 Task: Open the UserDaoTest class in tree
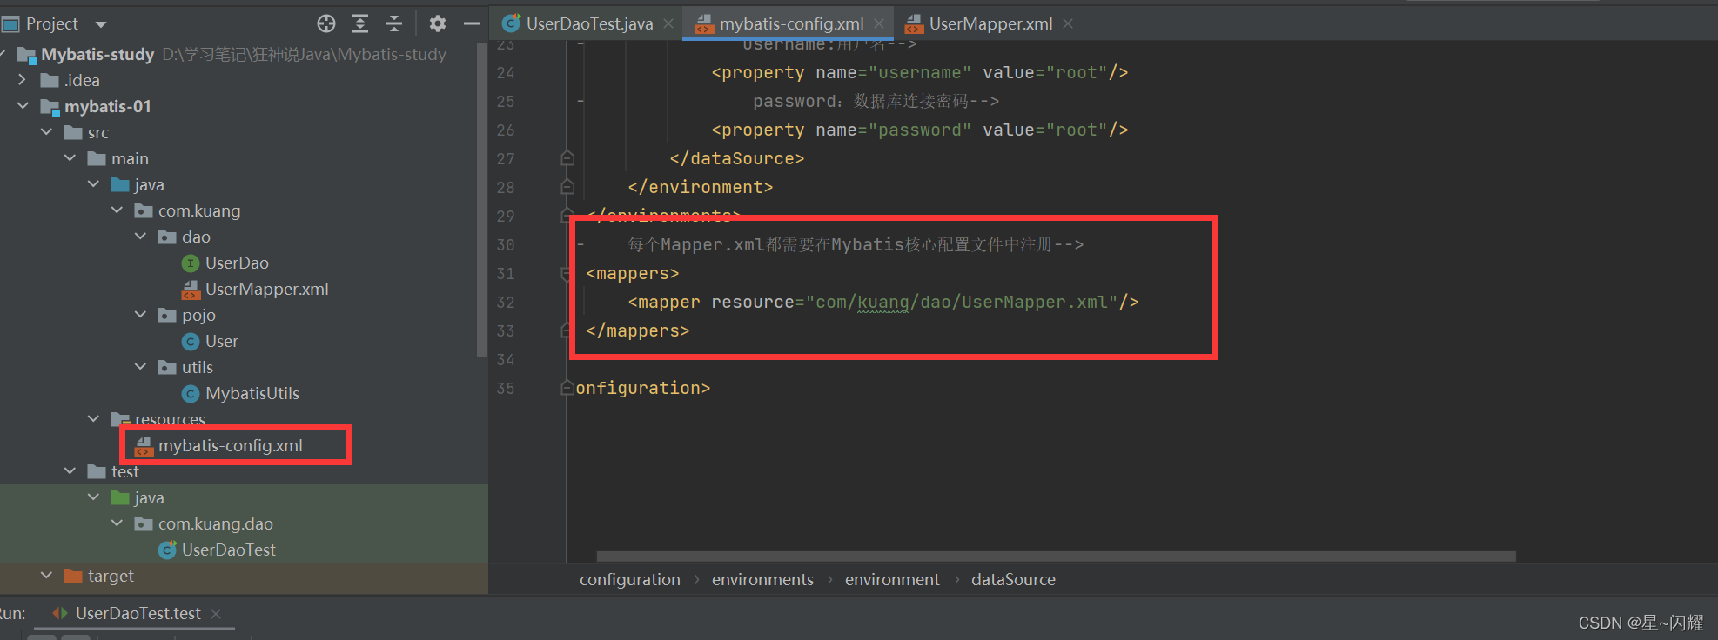click(229, 550)
